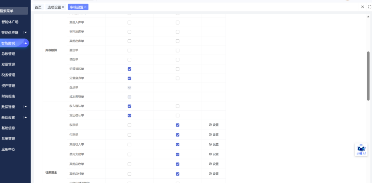
Task: Close the 选项设置 tab with its x
Action: point(63,7)
